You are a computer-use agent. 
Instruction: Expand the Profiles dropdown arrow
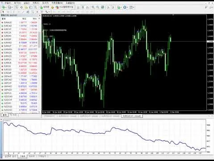pyautogui.click(x=12, y=7)
